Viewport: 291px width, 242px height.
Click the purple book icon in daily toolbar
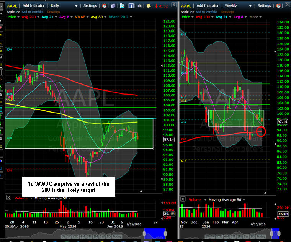[113, 6]
